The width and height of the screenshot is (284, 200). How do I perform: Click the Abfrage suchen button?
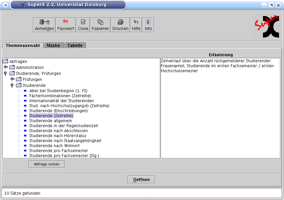[46, 164]
